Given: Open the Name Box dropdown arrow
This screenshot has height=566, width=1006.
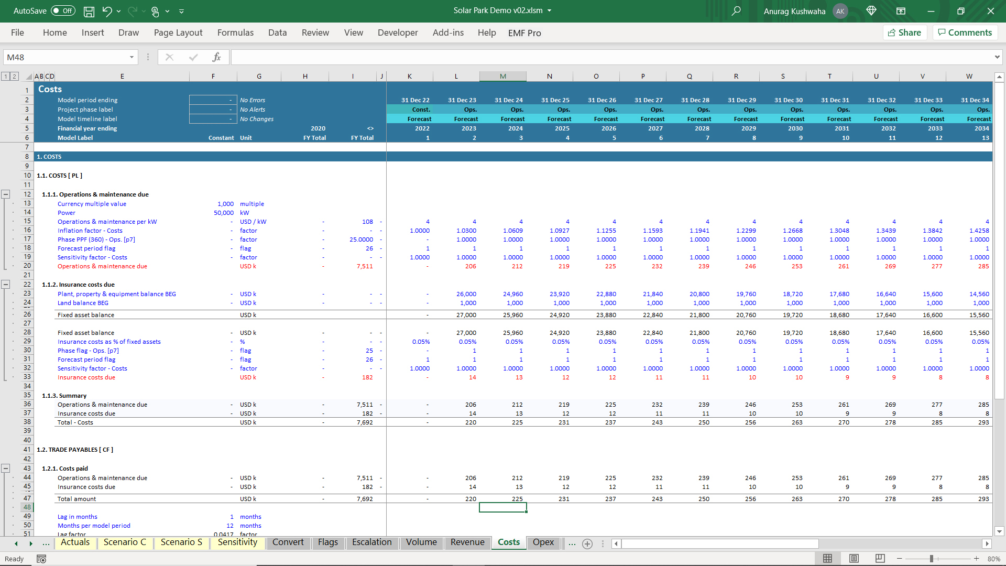Looking at the screenshot, I should (132, 57).
